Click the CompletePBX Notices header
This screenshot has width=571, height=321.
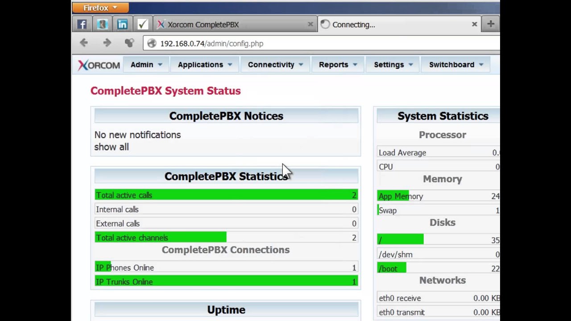click(x=226, y=116)
